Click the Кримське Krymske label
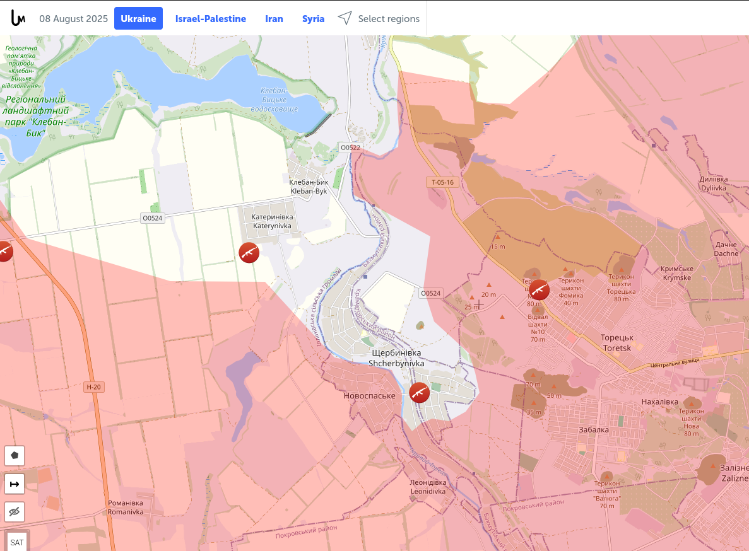This screenshot has height=551, width=749. (677, 273)
